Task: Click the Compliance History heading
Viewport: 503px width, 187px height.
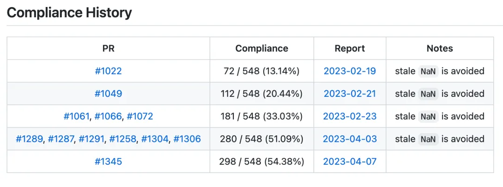Action: click(x=69, y=13)
